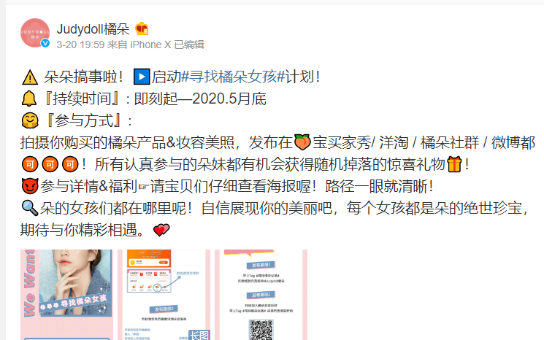Click the iPhone X source link

[x=150, y=45]
